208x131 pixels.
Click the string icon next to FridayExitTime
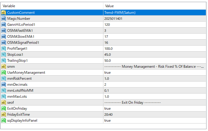pos(4,115)
